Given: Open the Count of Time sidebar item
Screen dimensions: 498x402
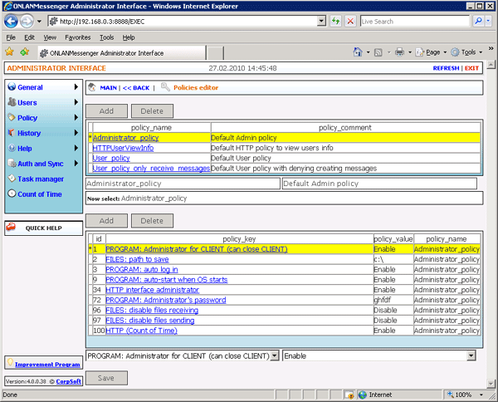Looking at the screenshot, I should pos(40,194).
